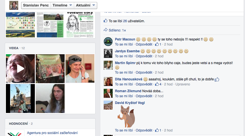Open Dita Hanousková's profile name
The height and width of the screenshot is (136, 245).
point(129,79)
